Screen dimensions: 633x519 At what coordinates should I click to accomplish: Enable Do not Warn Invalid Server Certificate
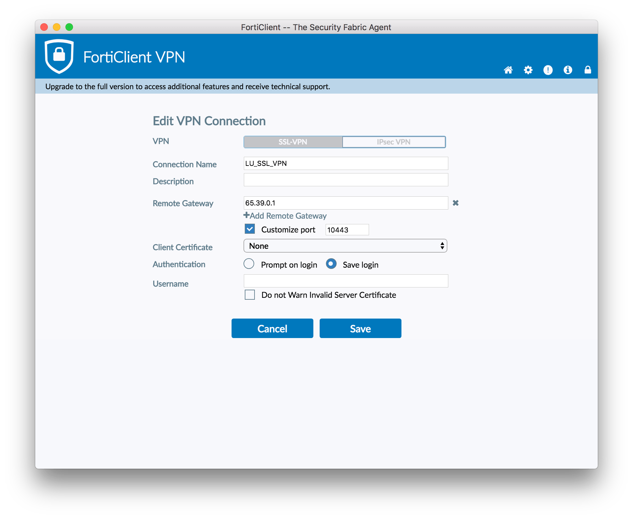250,295
